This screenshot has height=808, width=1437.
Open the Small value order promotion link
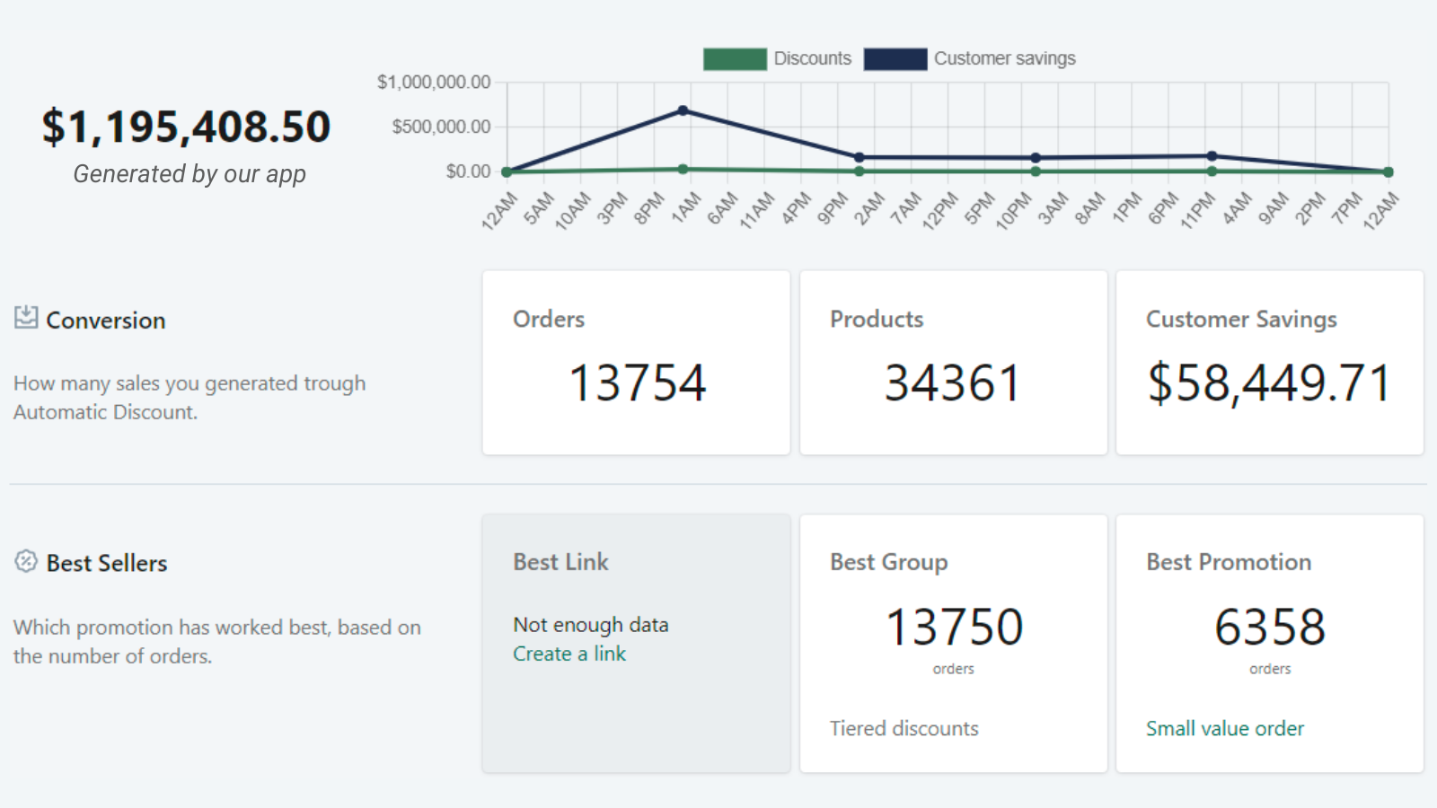click(x=1224, y=729)
